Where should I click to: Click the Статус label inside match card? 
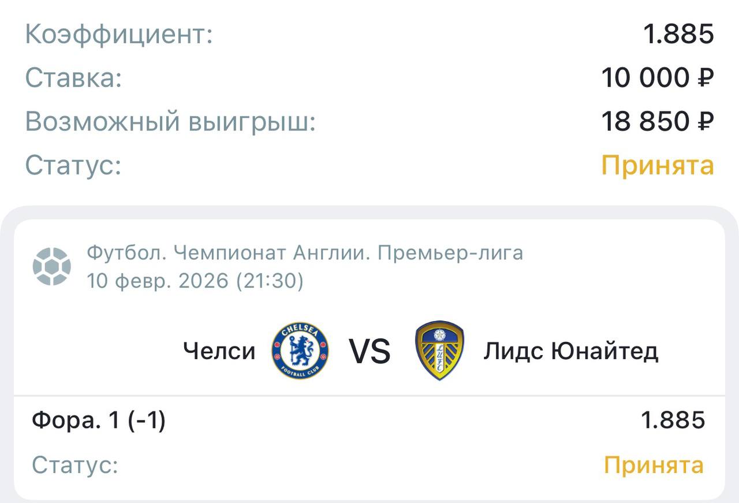tap(75, 465)
